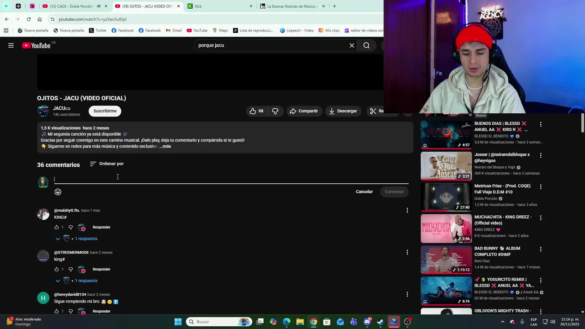Image resolution: width=585 pixels, height=329 pixels.
Task: Open options for BUENOS DIAS video
Action: point(541,124)
